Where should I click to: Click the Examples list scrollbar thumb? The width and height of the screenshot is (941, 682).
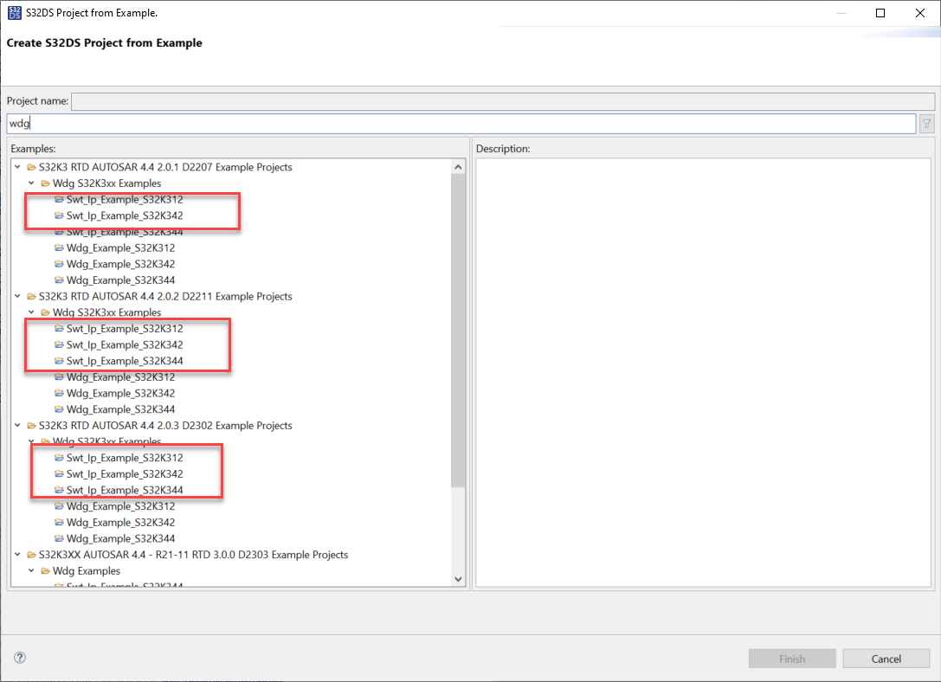coord(459,331)
